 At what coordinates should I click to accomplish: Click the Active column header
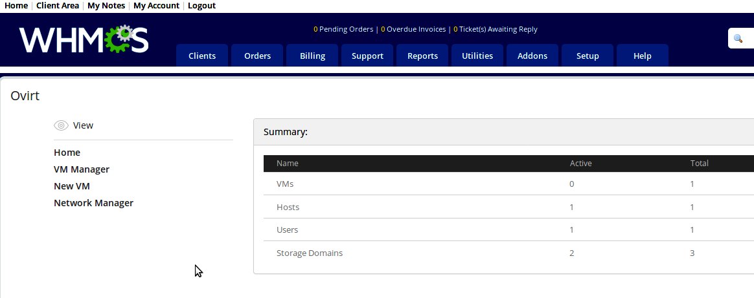pos(581,163)
